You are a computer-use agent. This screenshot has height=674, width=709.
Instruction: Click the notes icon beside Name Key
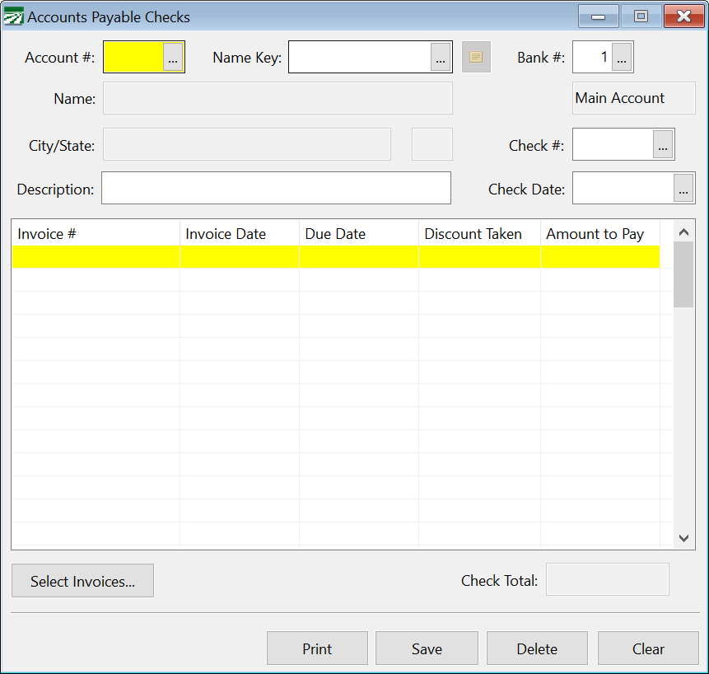point(476,57)
